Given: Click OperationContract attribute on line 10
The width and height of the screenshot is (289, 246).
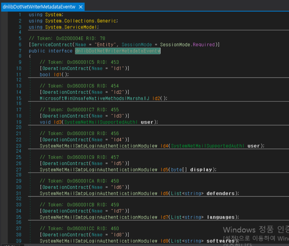Looking at the screenshot, I should click(66, 68).
